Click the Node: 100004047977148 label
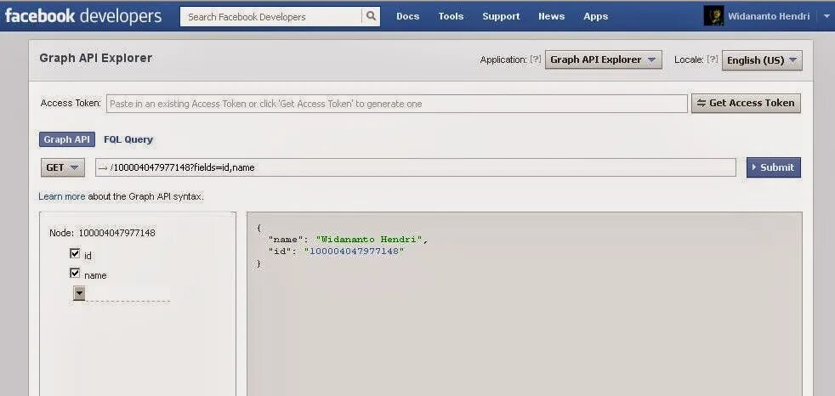The width and height of the screenshot is (835, 396). (102, 233)
